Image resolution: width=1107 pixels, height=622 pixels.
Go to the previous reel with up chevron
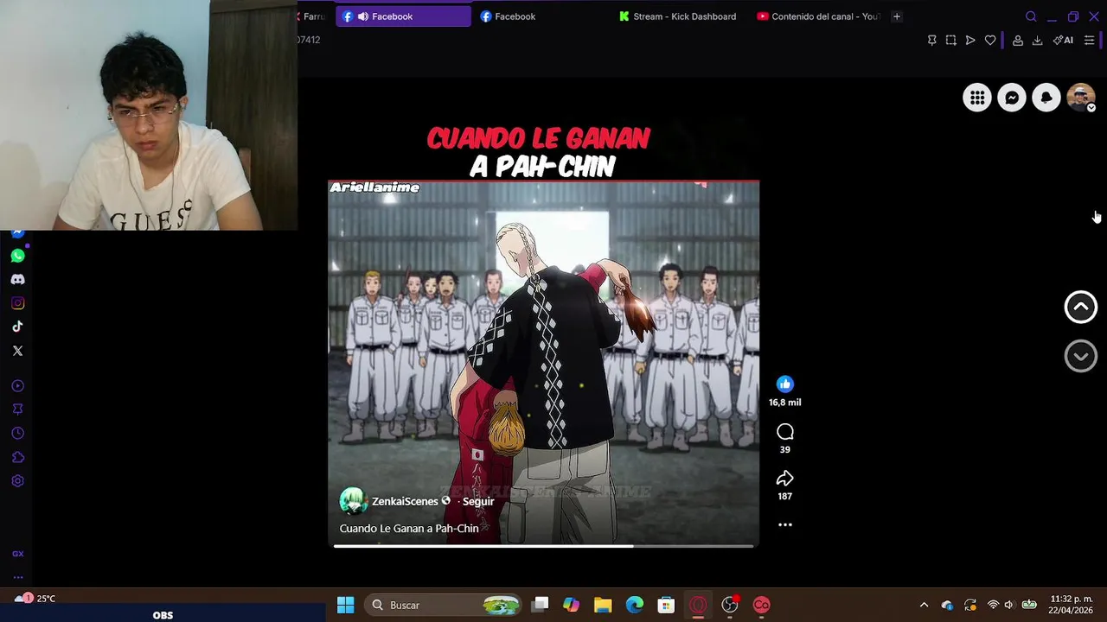click(1080, 307)
